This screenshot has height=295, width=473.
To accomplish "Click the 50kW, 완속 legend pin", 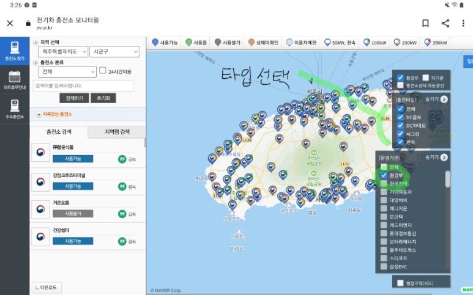I will 327,42.
